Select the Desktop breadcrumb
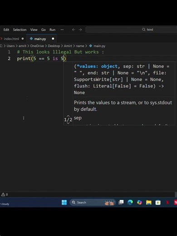 54,46
